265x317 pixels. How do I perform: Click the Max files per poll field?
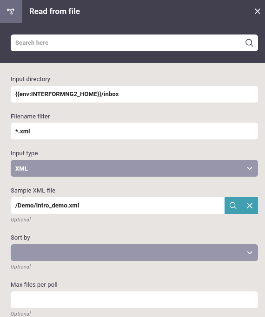pyautogui.click(x=134, y=300)
